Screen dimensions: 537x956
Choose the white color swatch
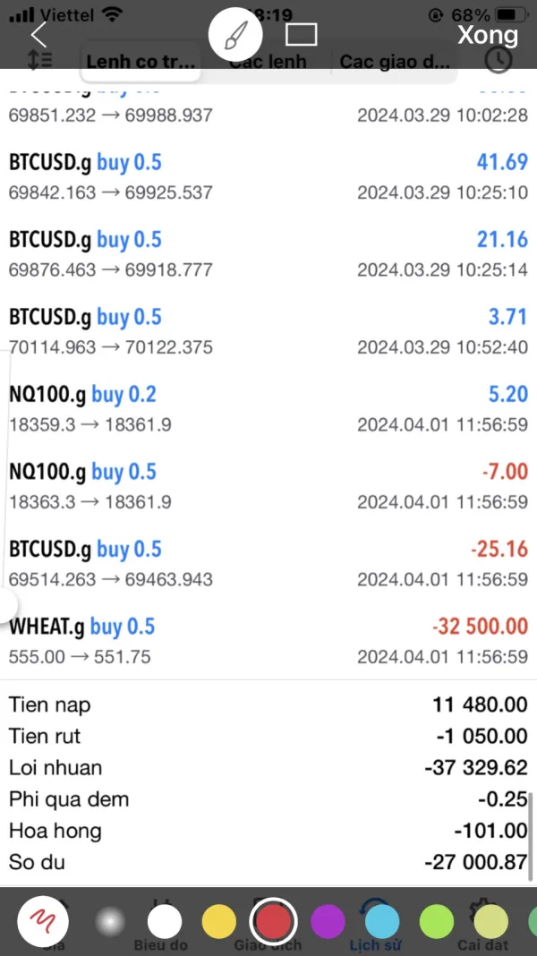click(x=165, y=920)
